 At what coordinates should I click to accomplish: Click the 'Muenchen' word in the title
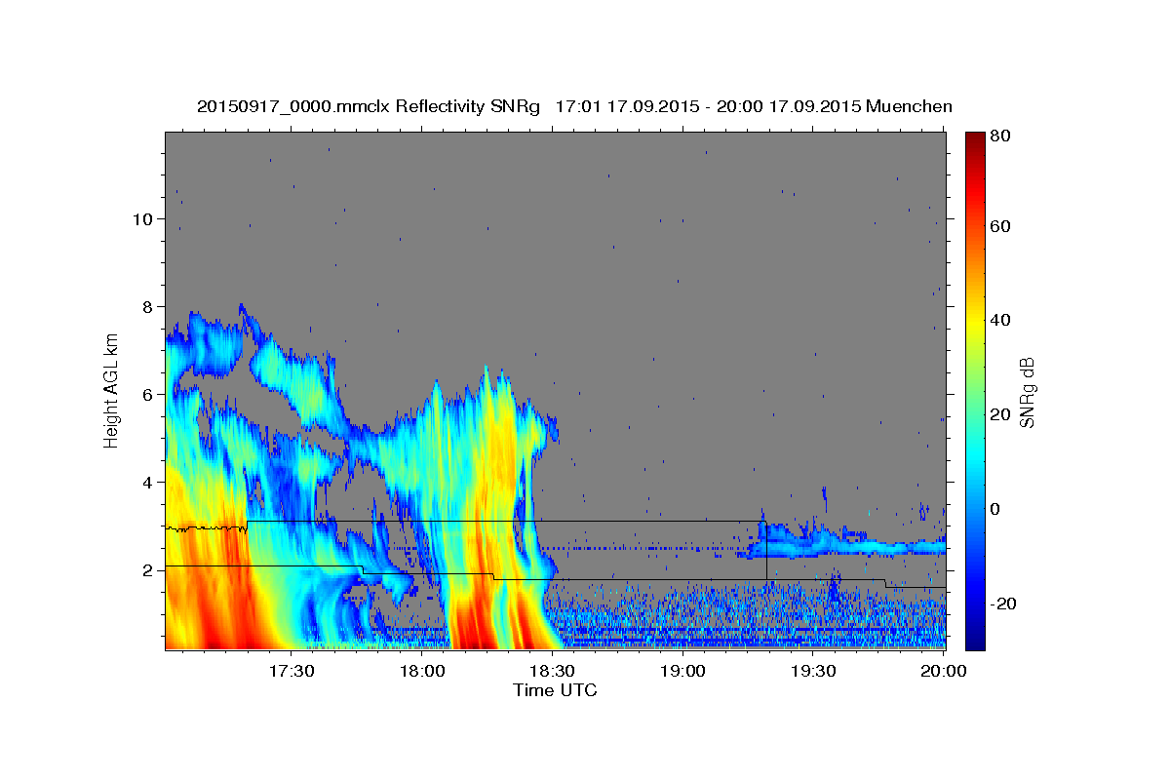pos(909,106)
